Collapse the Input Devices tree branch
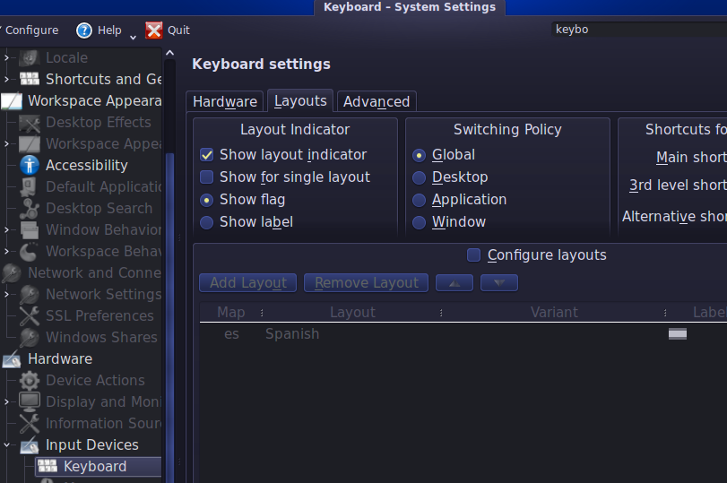727x483 pixels. (7, 444)
